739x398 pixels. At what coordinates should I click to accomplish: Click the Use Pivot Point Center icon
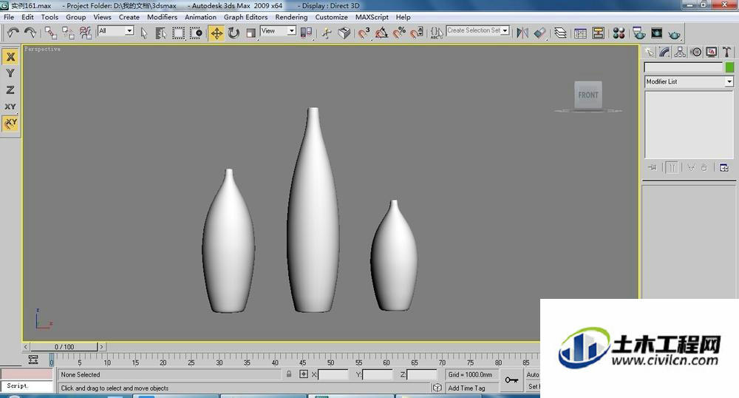pos(306,33)
